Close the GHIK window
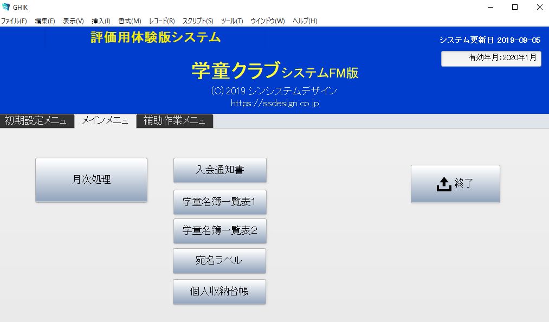 click(540, 7)
